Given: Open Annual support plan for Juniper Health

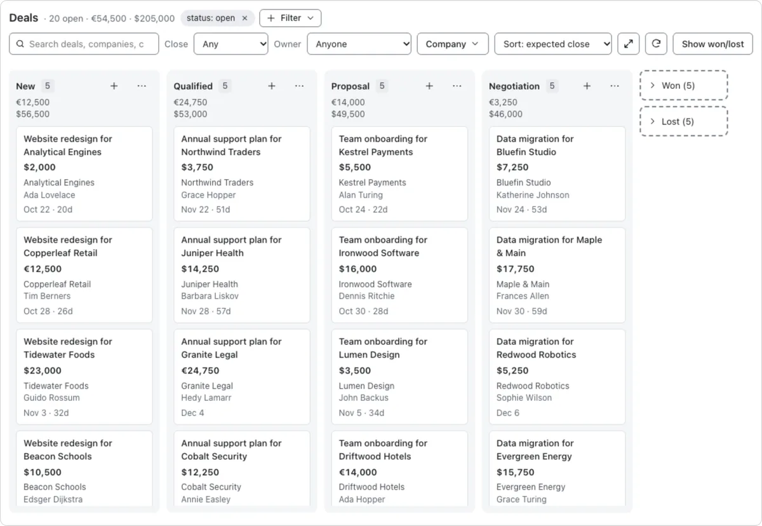Looking at the screenshot, I should [x=242, y=275].
